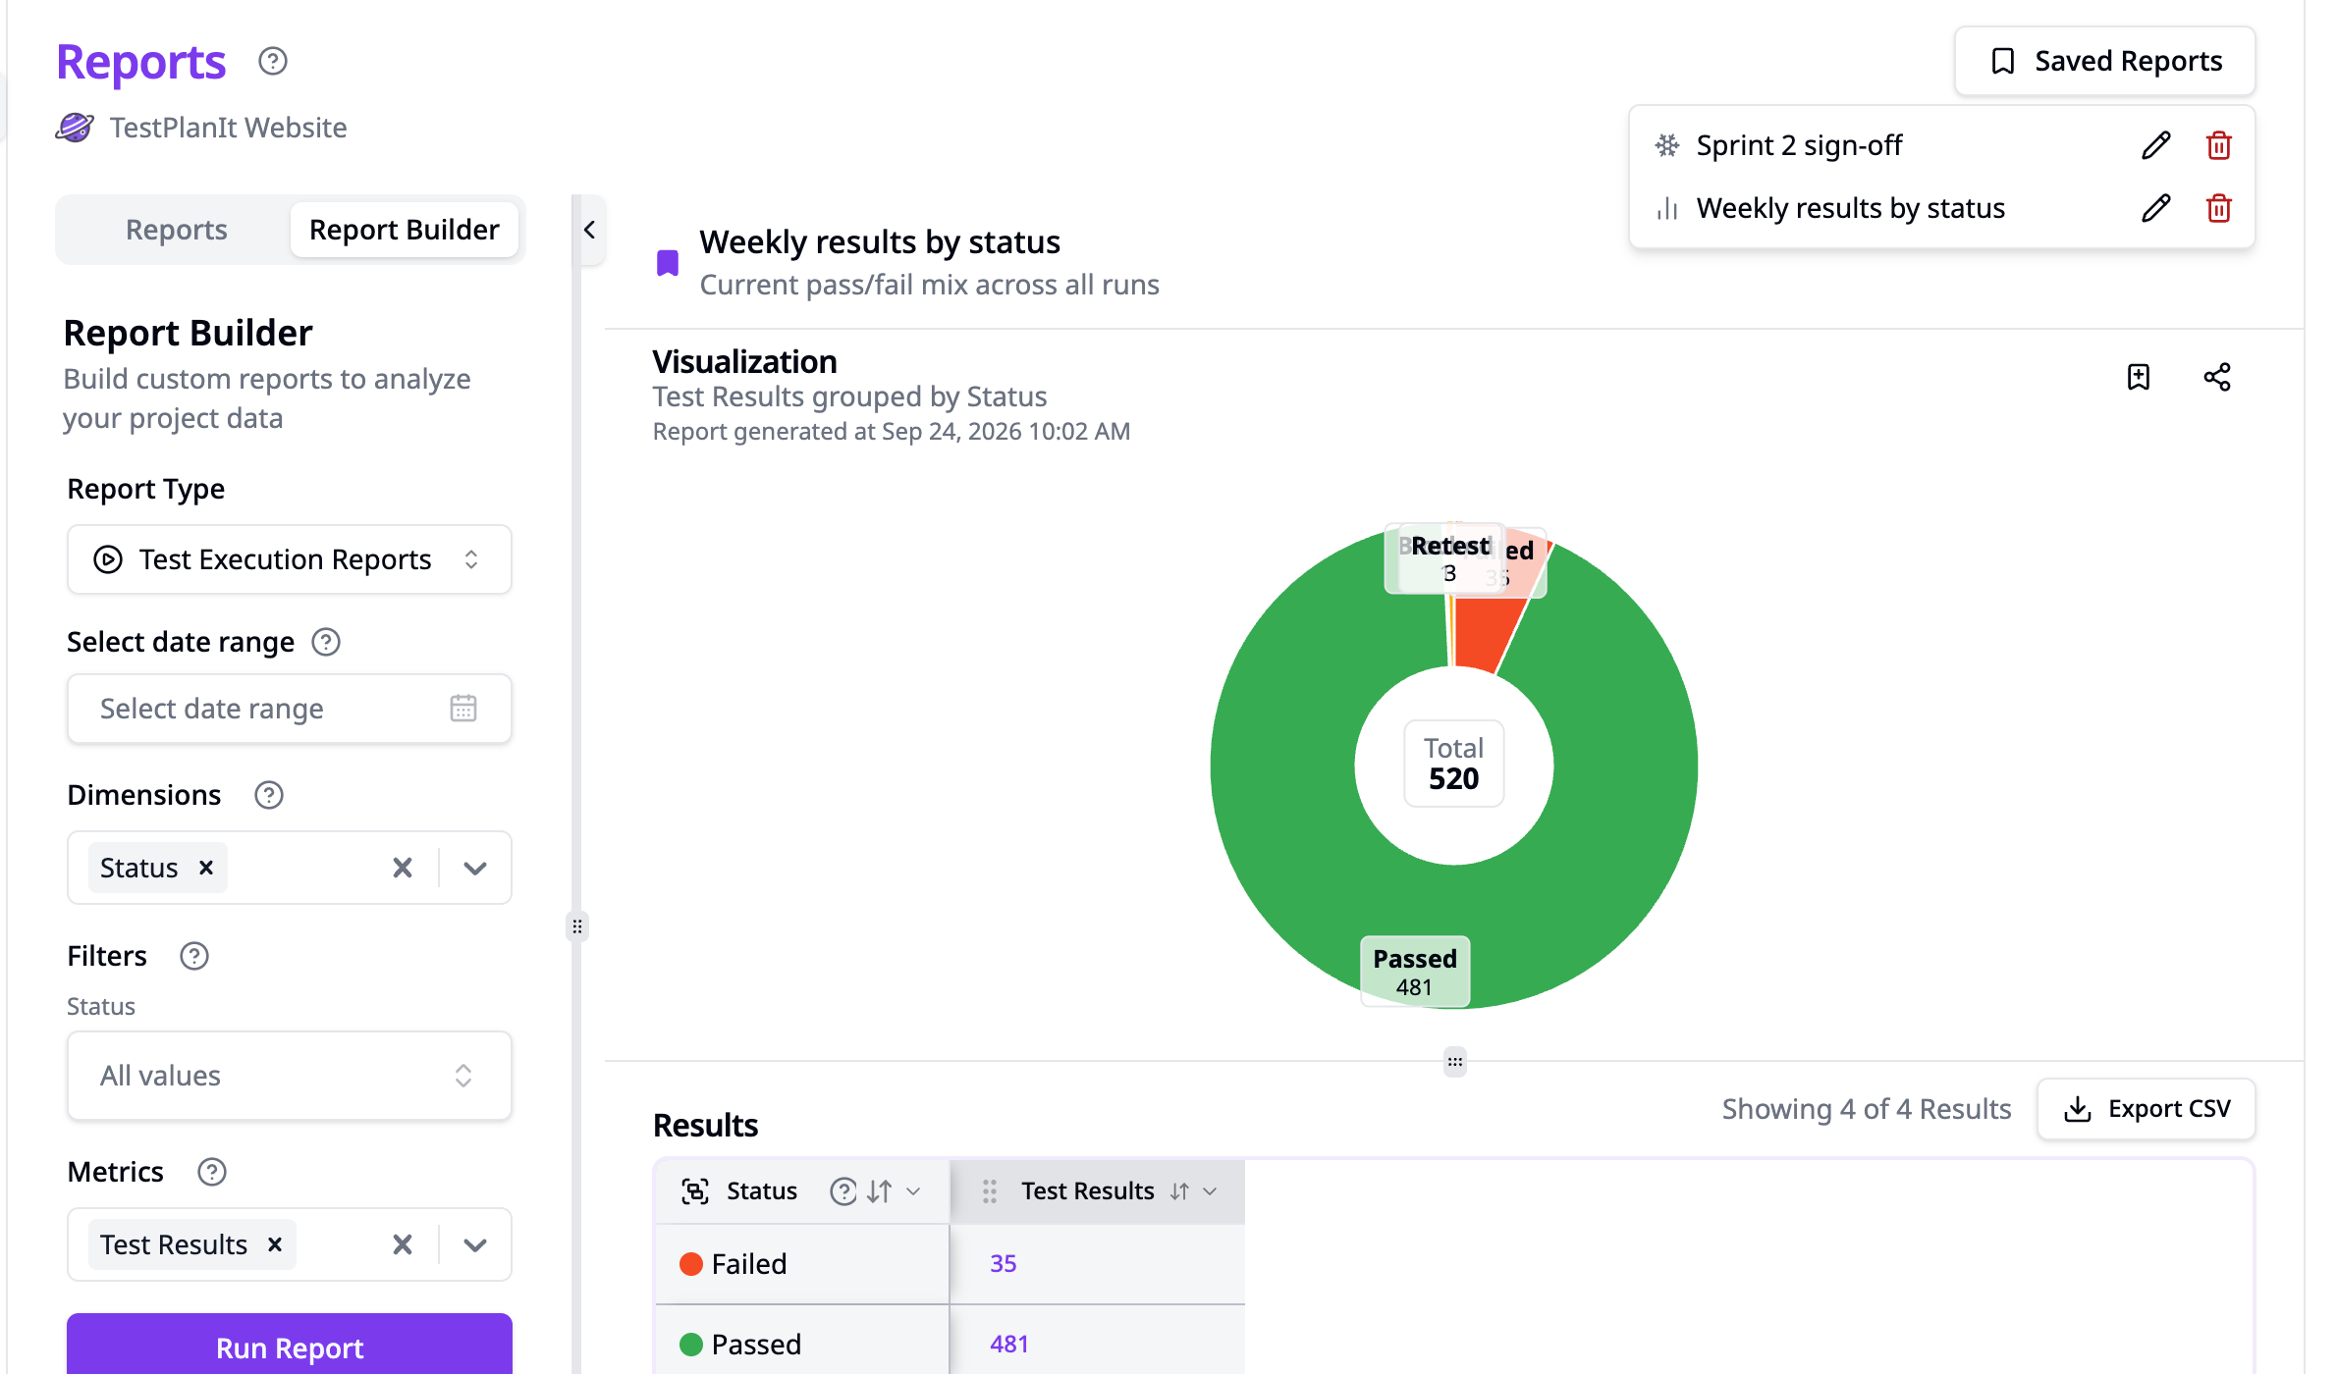2337x1374 pixels.
Task: Open the date range help icon
Action: coord(326,642)
